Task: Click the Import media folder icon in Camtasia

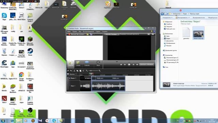Action: point(88,34)
